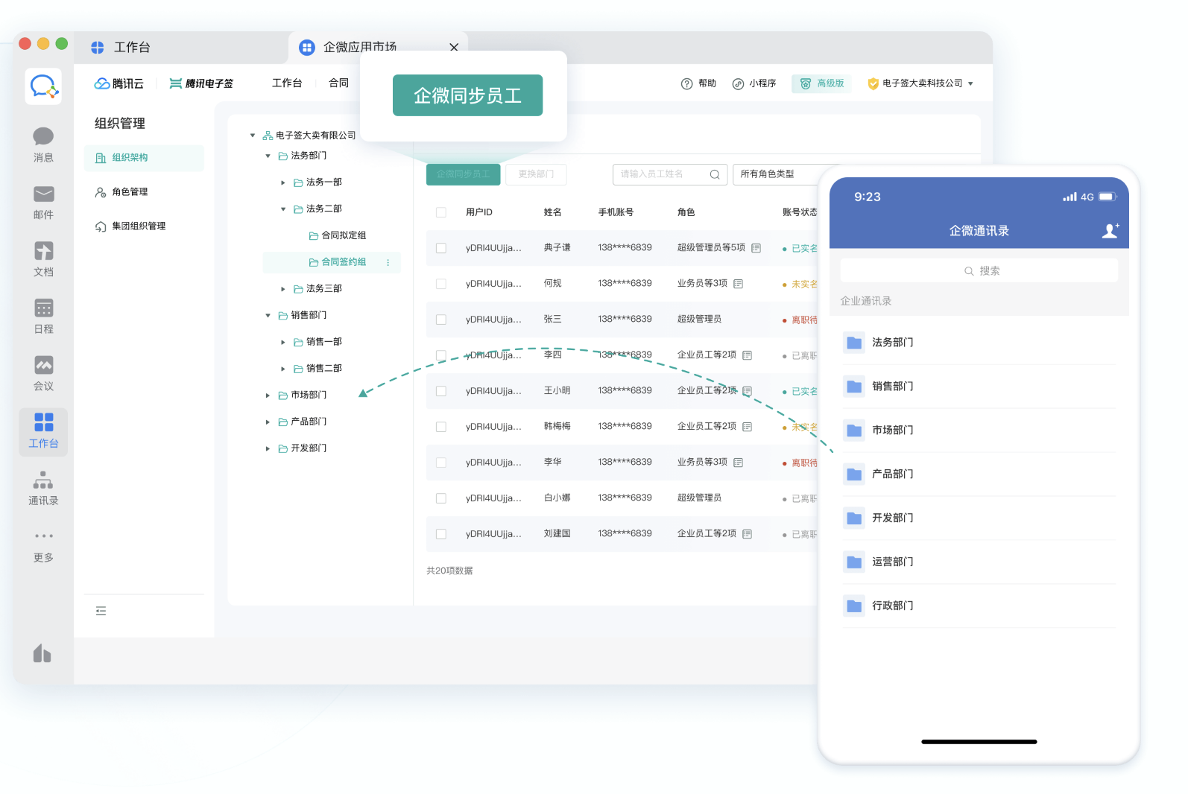Screen dimensions: 1188x794
Task: Expand the 市场部门 tree arrow
Action: click(x=268, y=396)
